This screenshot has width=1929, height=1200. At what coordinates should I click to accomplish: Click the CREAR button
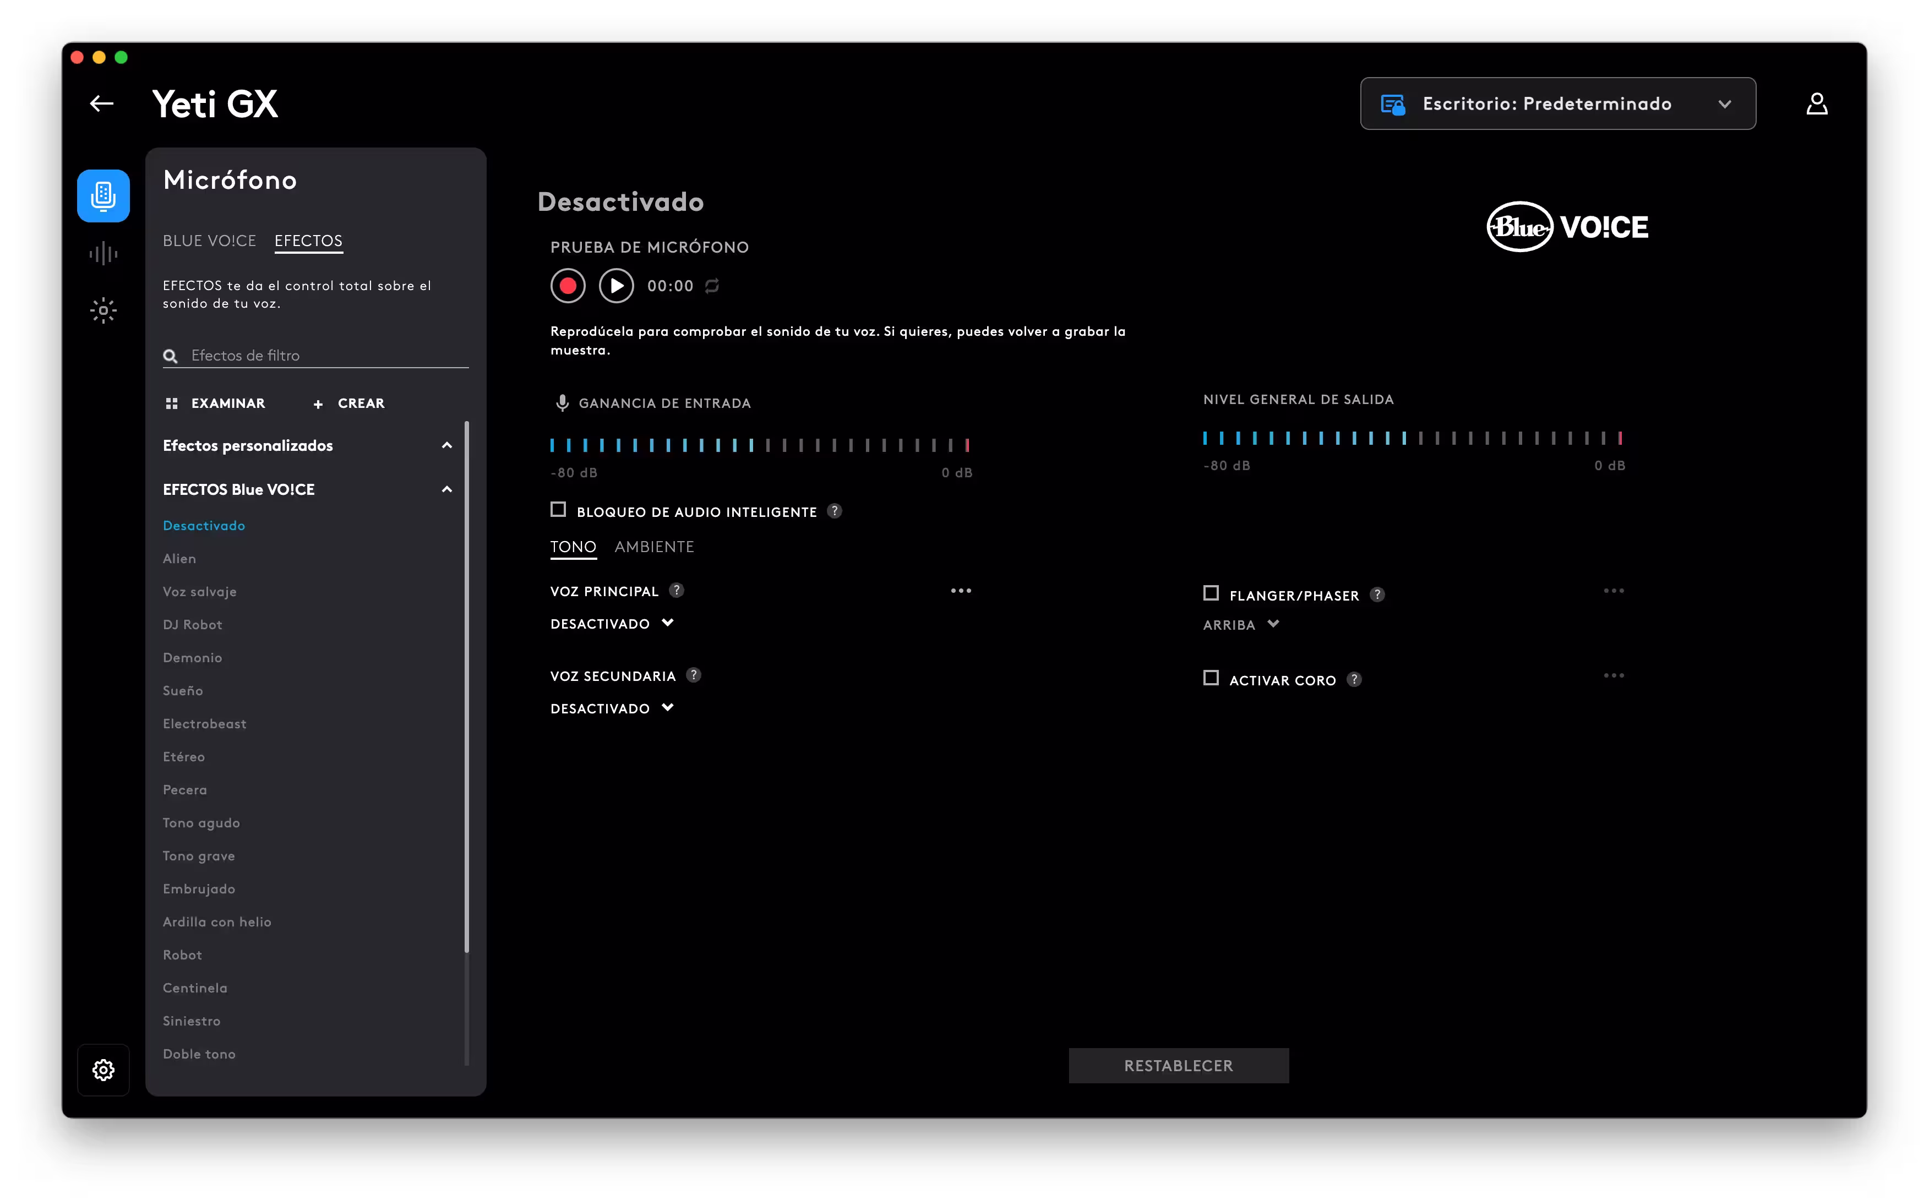coord(349,403)
